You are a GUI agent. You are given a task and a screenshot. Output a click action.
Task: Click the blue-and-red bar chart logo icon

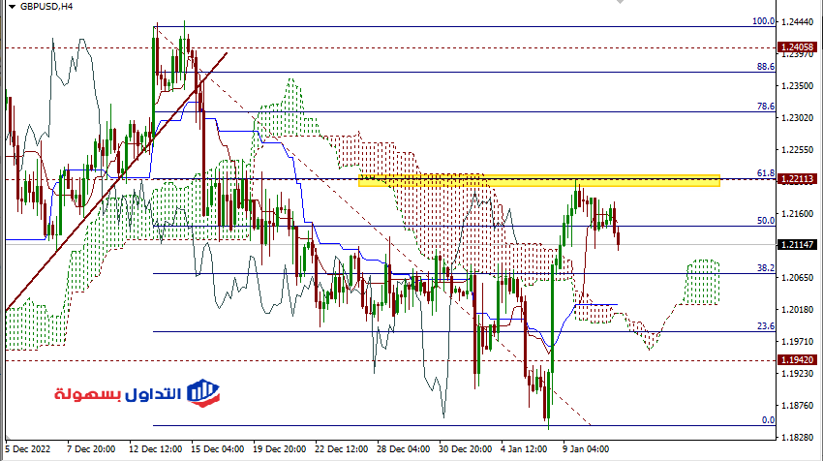(201, 391)
